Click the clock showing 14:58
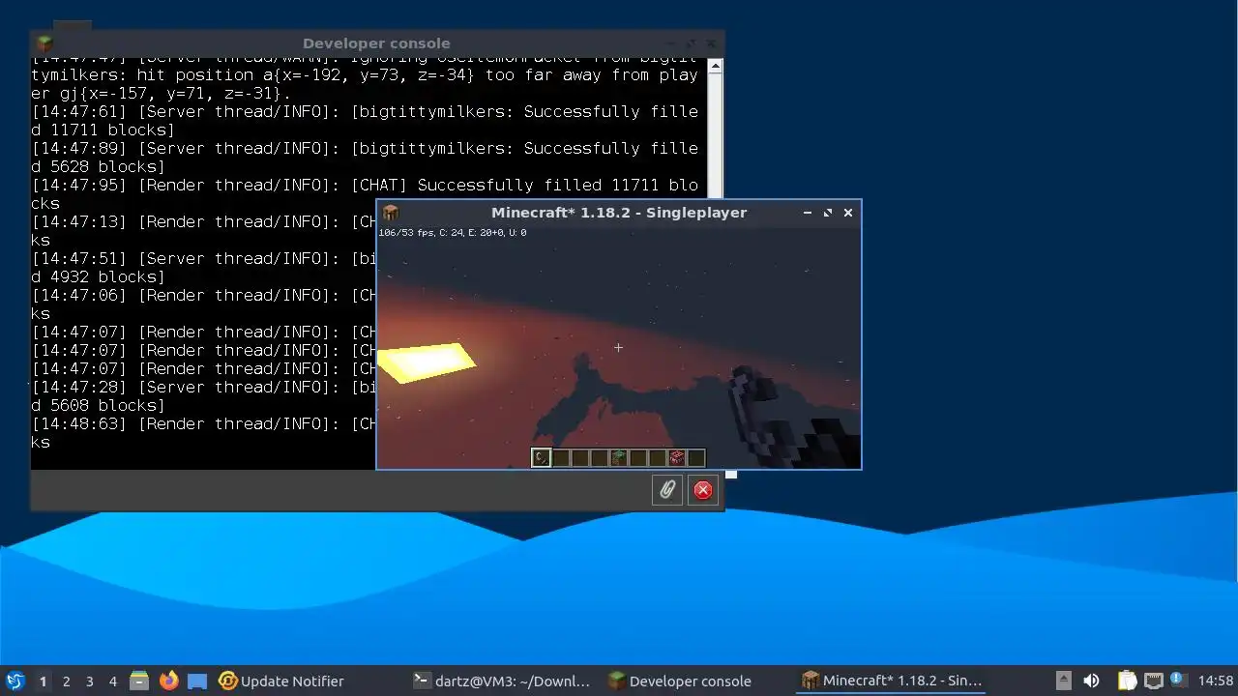This screenshot has height=696, width=1238. coord(1216,681)
